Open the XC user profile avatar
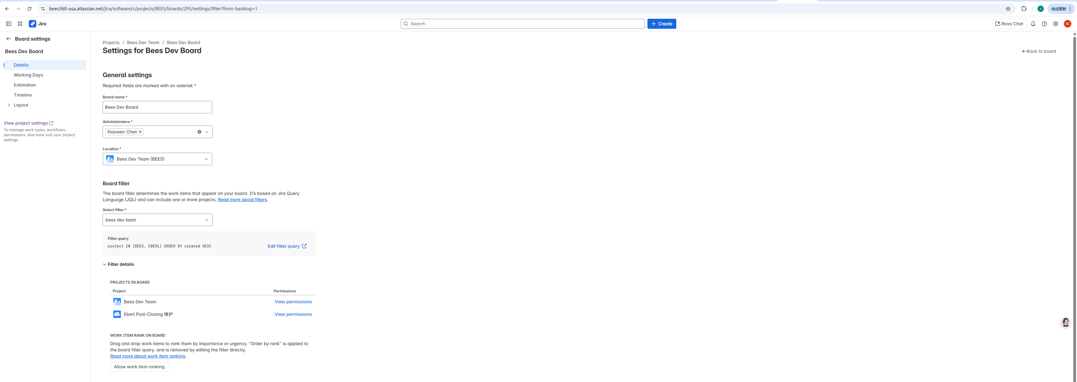This screenshot has height=382, width=1077. [x=1067, y=24]
